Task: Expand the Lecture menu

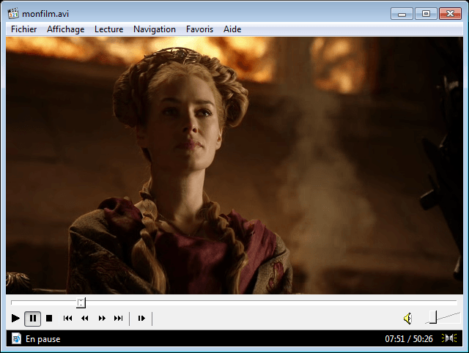Action: 108,29
